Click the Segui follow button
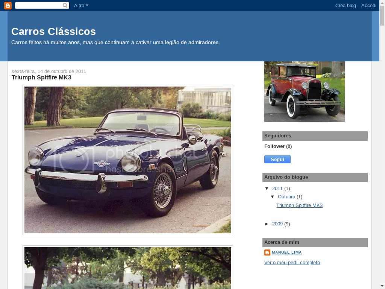Screen dimensions: 385x289 tap(277, 160)
